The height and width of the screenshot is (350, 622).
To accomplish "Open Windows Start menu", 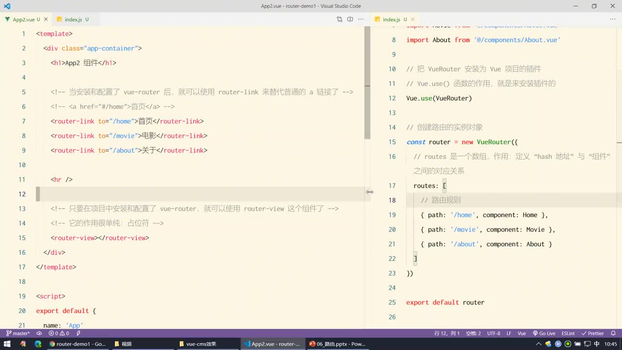I will click(7, 344).
